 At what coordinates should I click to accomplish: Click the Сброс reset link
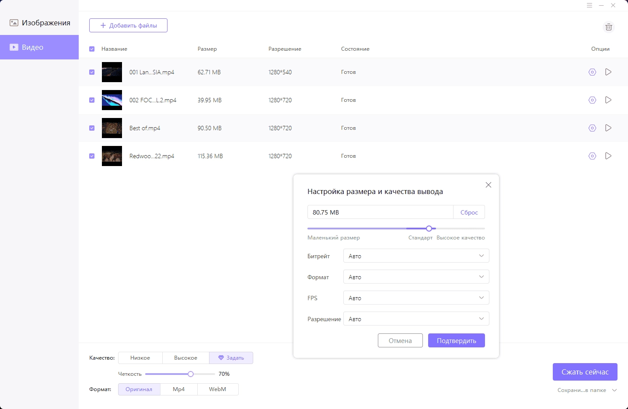(469, 212)
